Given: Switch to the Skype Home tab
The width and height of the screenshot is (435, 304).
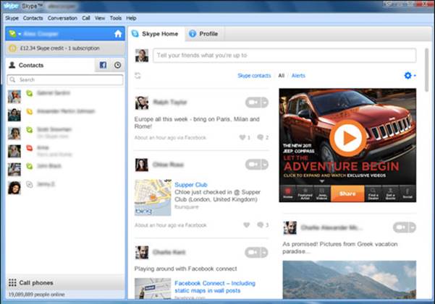Looking at the screenshot, I should coord(156,34).
